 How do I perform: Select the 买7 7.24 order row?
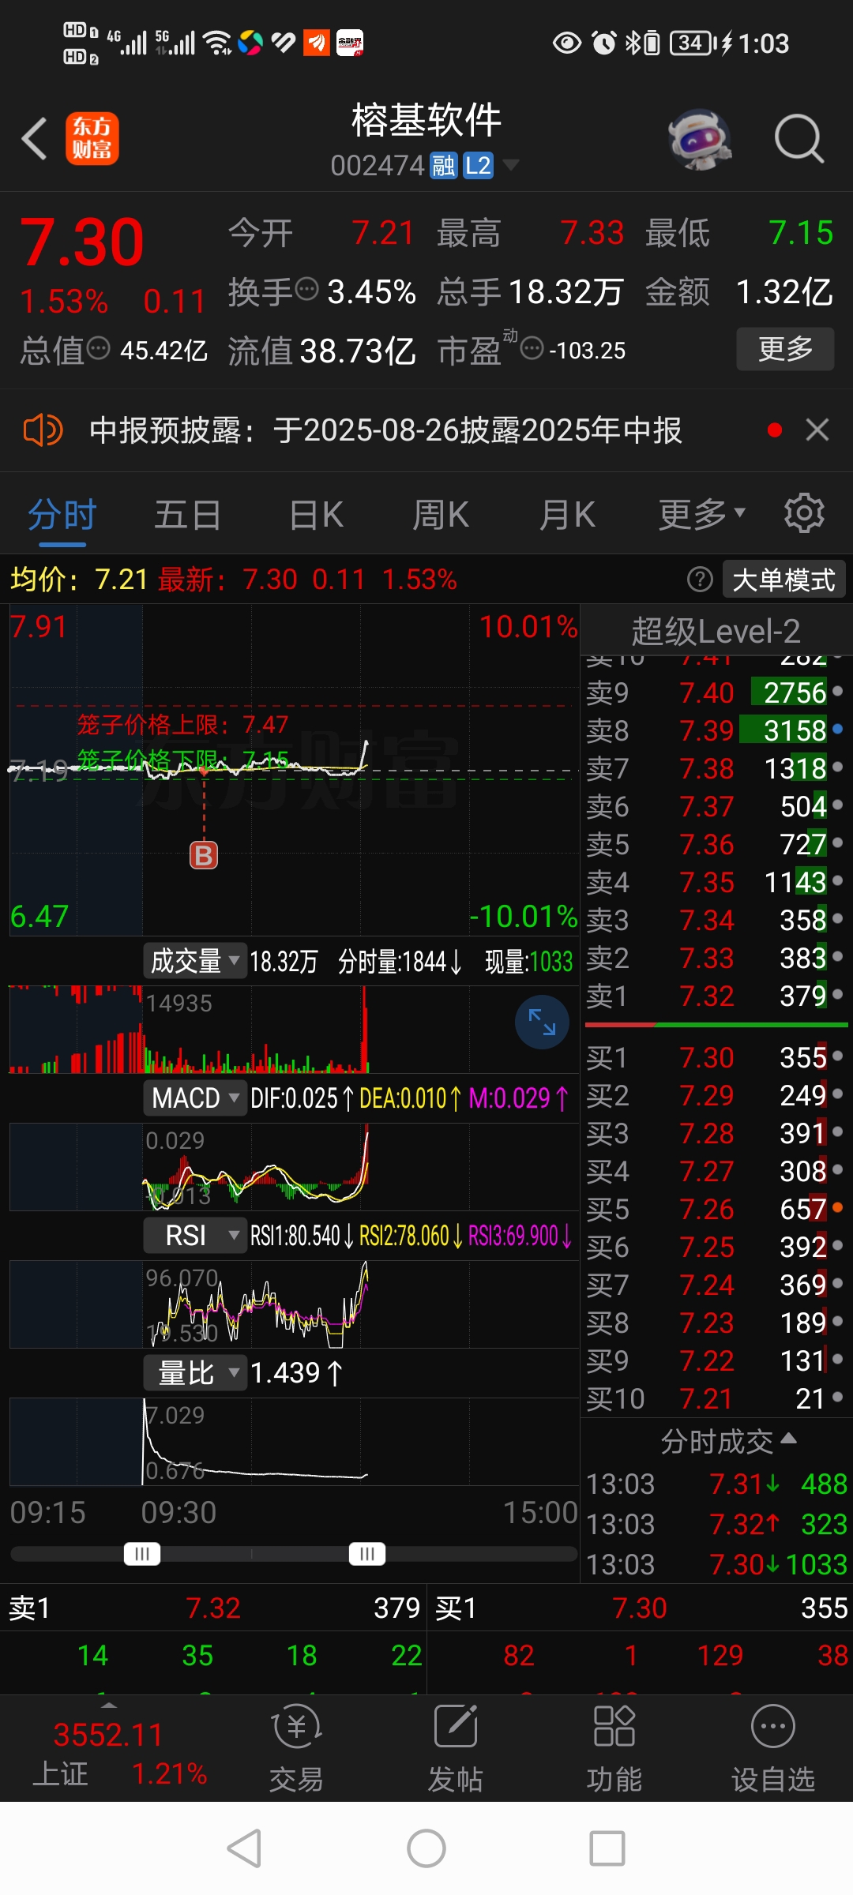tap(716, 1285)
